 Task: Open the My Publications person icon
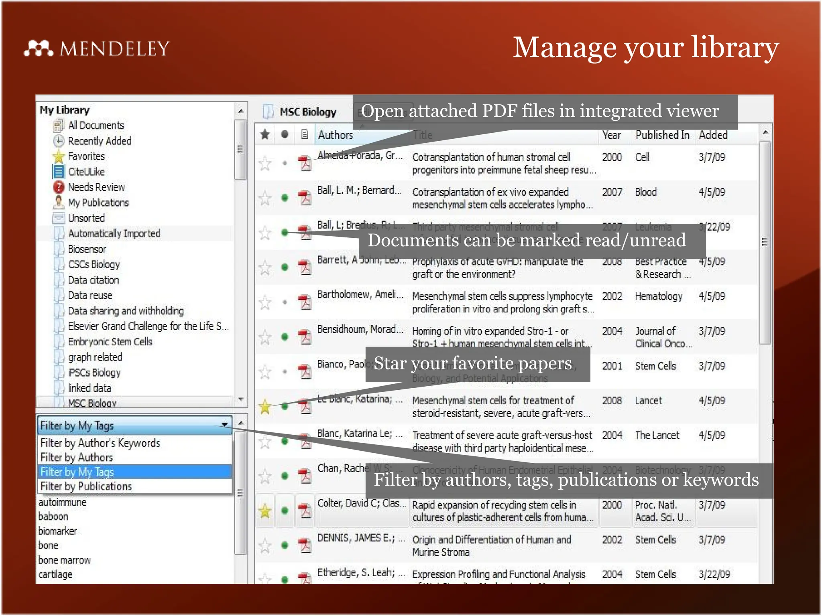coord(59,203)
